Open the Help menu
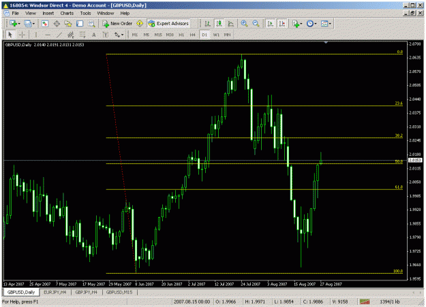The image size is (426, 307). [x=125, y=14]
